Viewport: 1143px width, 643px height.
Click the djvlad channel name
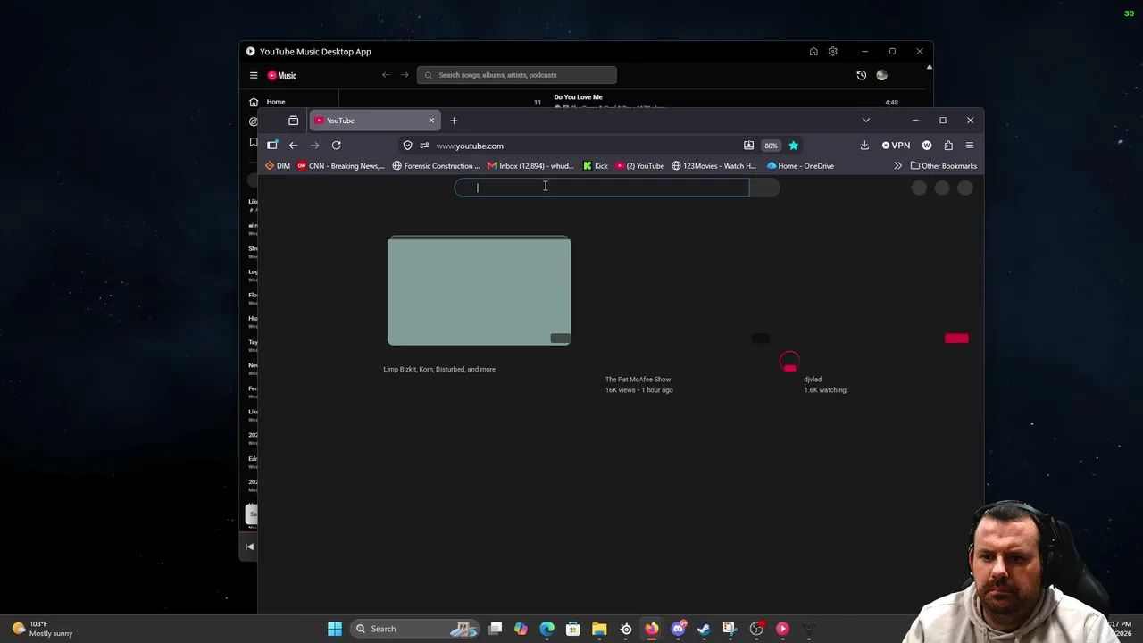(813, 380)
